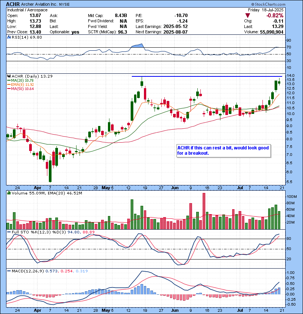Click the P/E value -10.70
This screenshot has height=314, width=303.
point(181,16)
